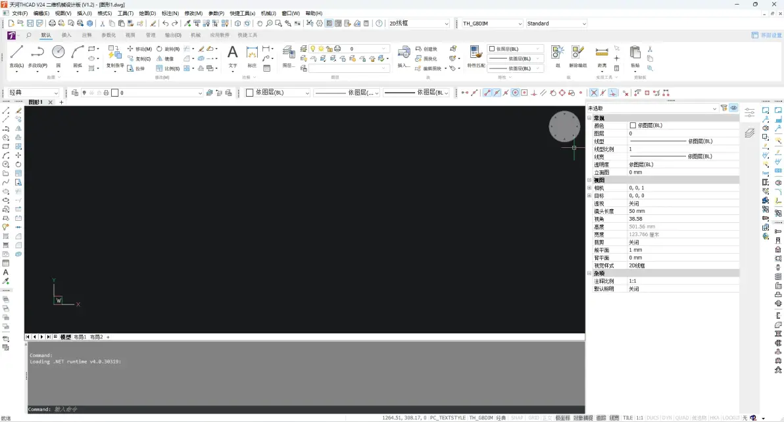Choose the 圆 circle drawing tool
This screenshot has height=422, width=784.
point(59,56)
